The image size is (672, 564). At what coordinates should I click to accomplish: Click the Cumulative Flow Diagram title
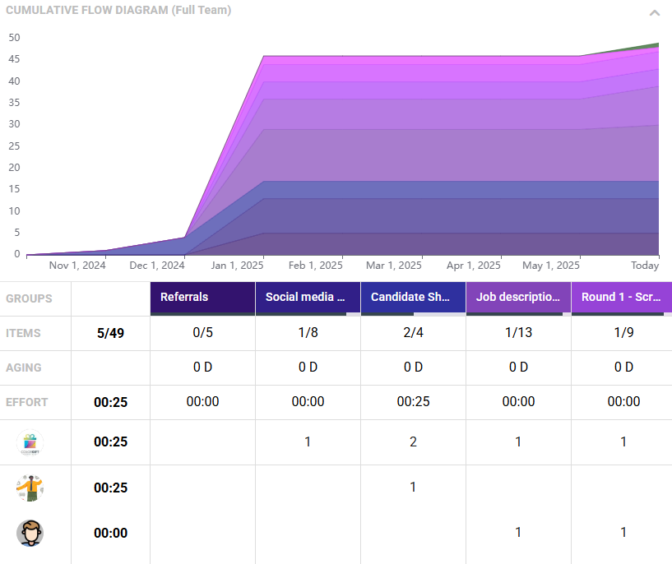click(x=118, y=11)
